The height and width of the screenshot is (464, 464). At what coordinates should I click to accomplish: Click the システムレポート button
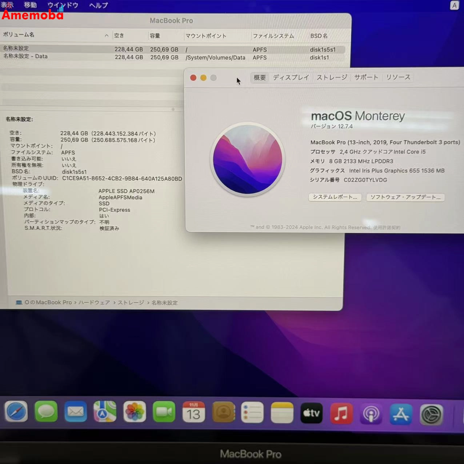click(335, 197)
